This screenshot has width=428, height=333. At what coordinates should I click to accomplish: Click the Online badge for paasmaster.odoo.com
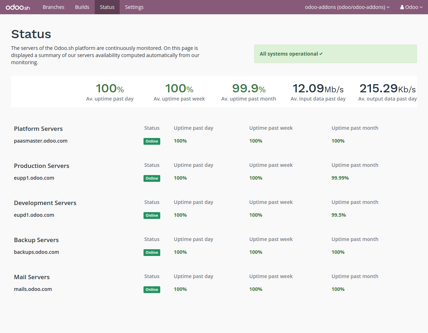tap(152, 141)
